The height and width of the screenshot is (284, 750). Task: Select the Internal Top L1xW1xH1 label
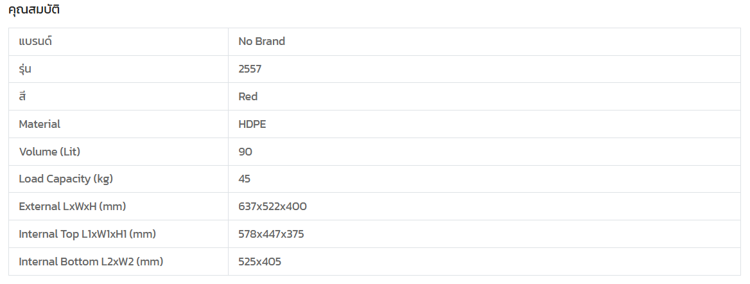87,234
